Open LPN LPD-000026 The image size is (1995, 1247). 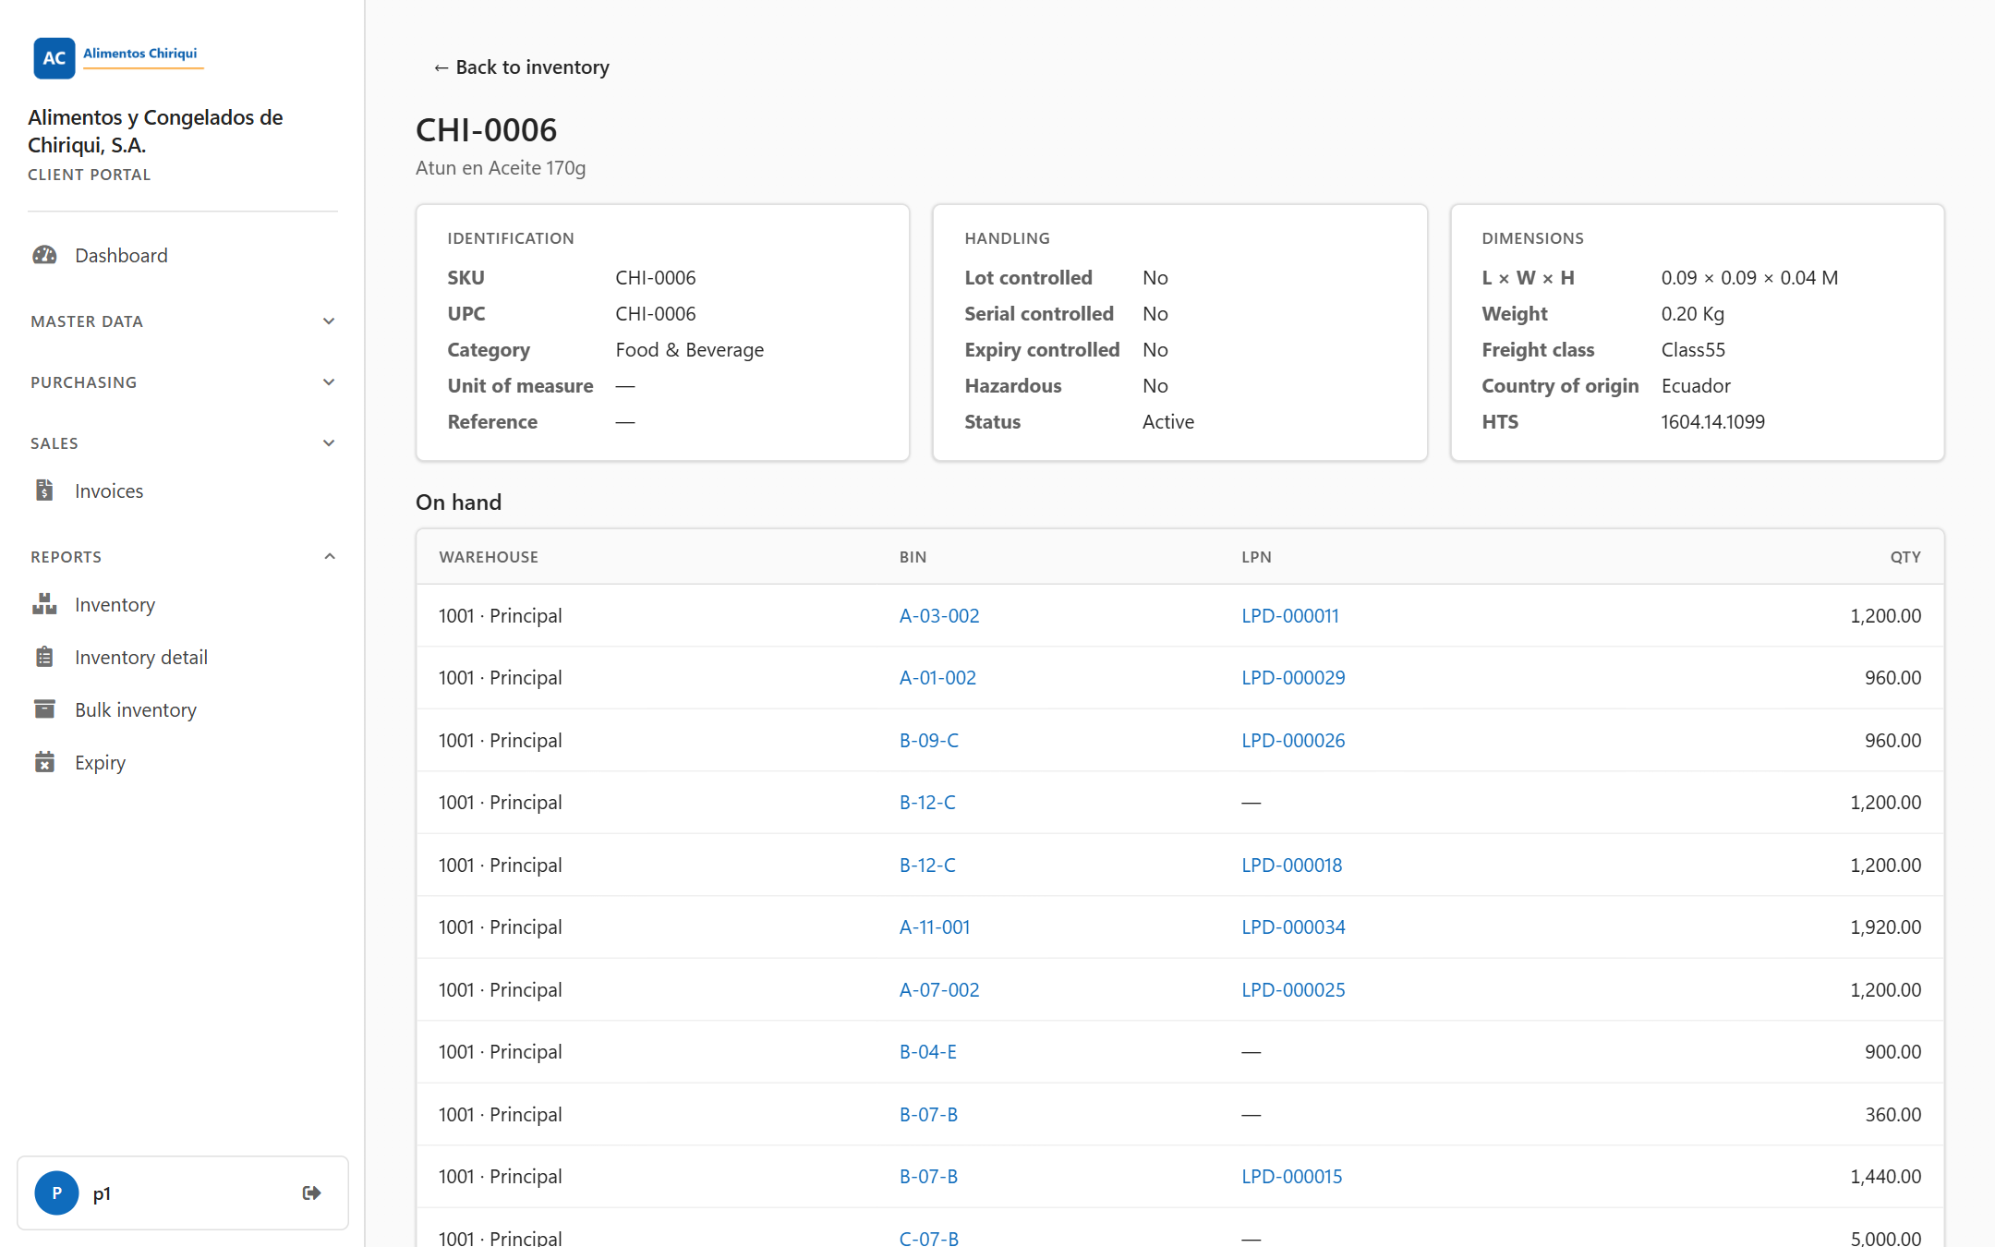click(x=1293, y=740)
